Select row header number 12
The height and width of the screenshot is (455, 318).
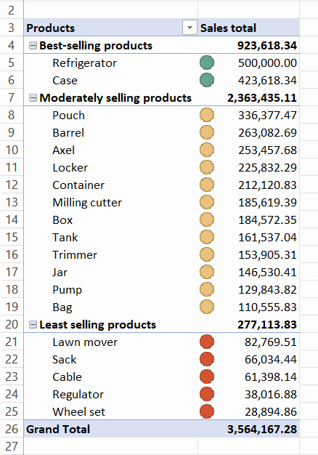[12, 185]
